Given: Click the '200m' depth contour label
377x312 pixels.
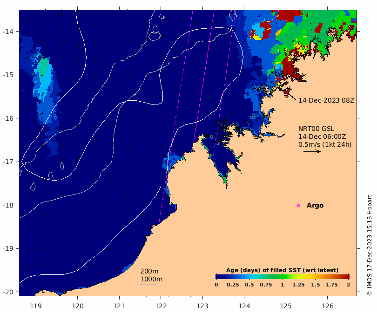Looking at the screenshot, I should click(x=149, y=271).
